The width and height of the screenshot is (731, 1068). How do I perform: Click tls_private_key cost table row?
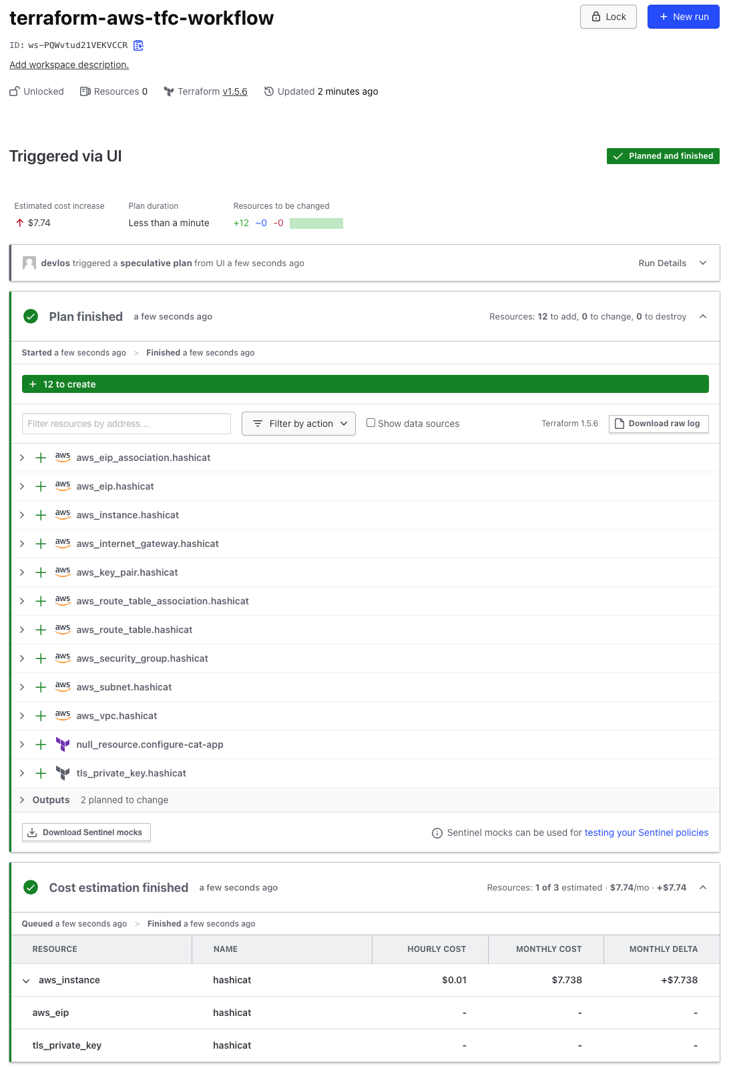point(365,1045)
